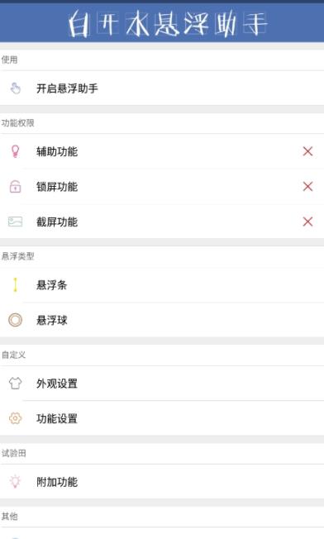The height and width of the screenshot is (539, 324).
Task: Toggle the red X status for 锁屏功能
Action: coord(307,187)
